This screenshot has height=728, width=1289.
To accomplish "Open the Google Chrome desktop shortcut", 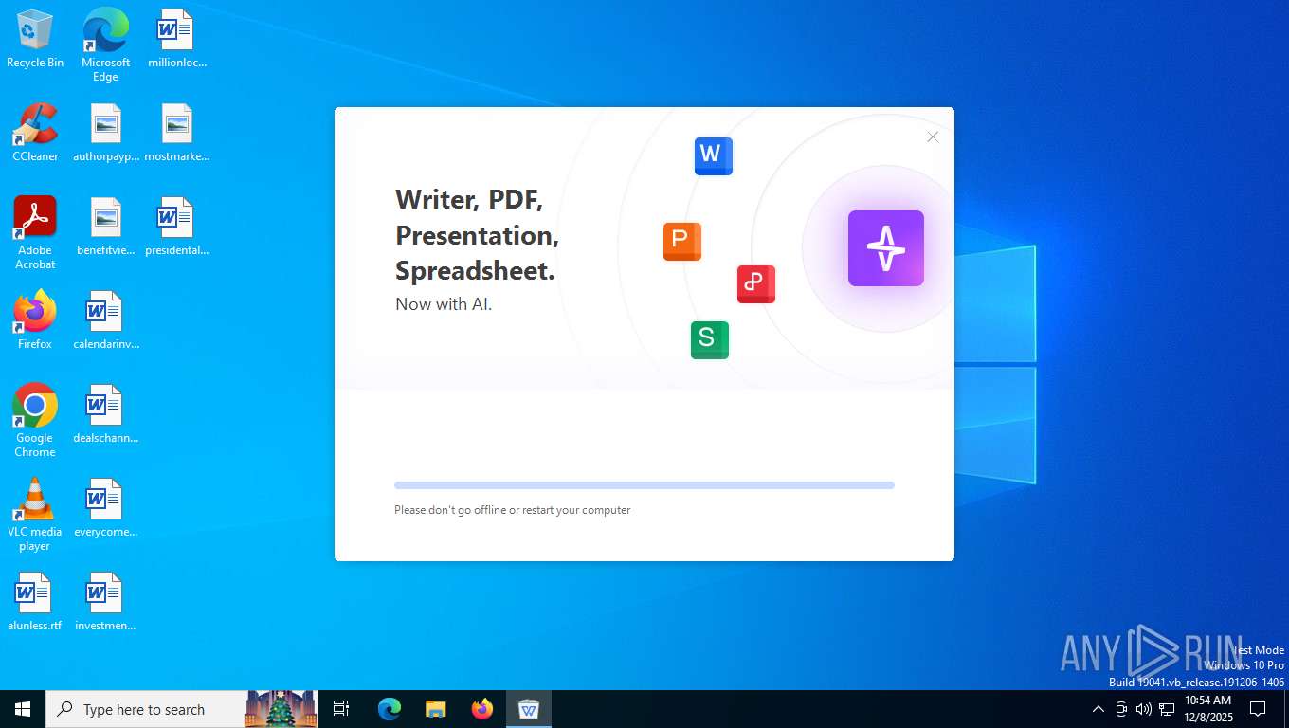I will click(x=35, y=420).
